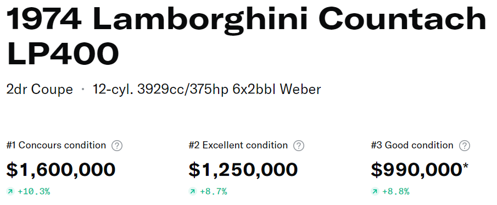This screenshot has height=205, width=497.
Task: Click the +10.3% change percentage
Action: pyautogui.click(x=34, y=191)
